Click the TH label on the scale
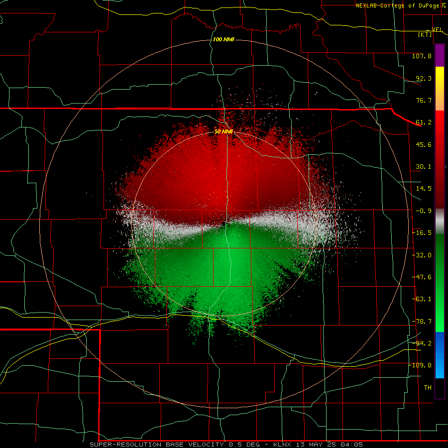This screenshot has width=448, height=448. (x=428, y=388)
